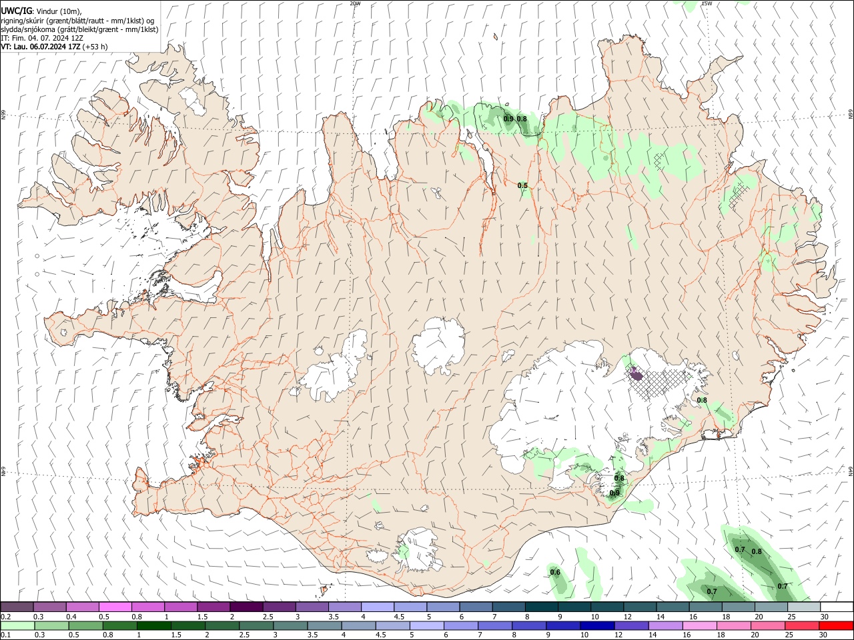Click the darkest purple 2 swatch in snow legend
854x640 pixels.
coord(246,607)
